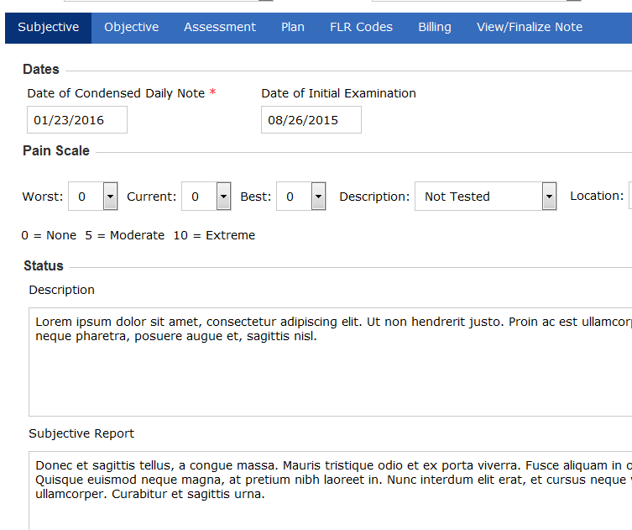Expand the Worst pain level dropdown
This screenshot has height=530, width=632.
pos(92,197)
